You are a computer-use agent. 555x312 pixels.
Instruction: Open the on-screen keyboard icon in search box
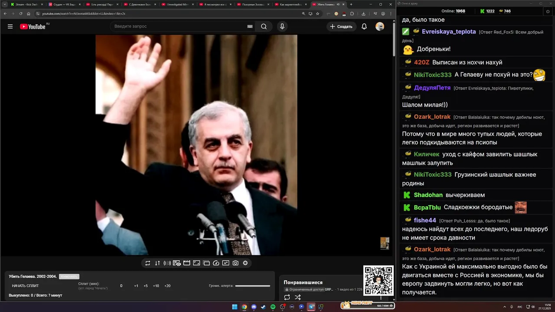250,26
